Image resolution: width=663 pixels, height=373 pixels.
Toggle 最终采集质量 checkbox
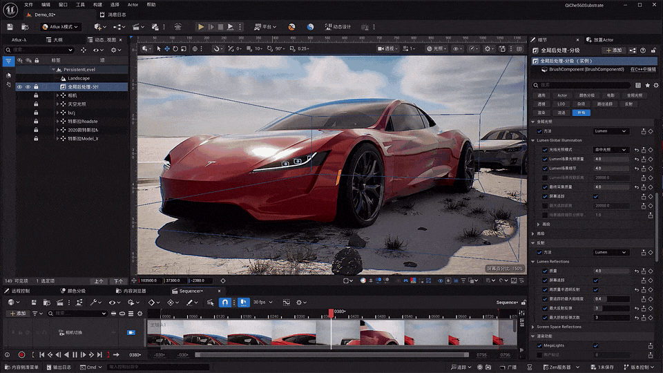pos(545,187)
